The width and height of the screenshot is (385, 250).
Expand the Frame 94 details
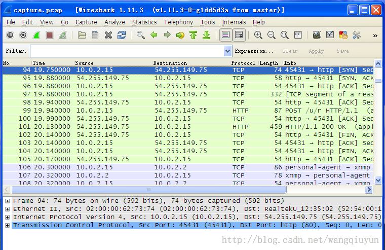8,201
